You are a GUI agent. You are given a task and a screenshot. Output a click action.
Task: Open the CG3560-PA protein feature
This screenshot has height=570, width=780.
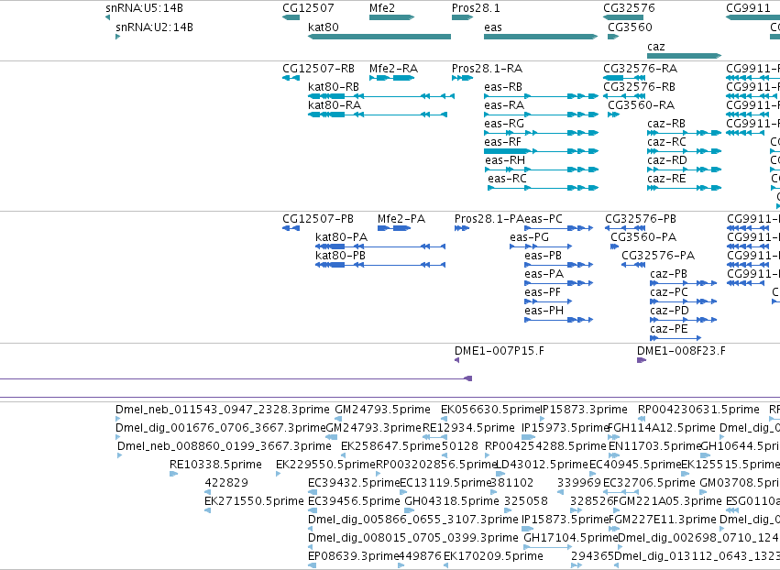(615, 247)
